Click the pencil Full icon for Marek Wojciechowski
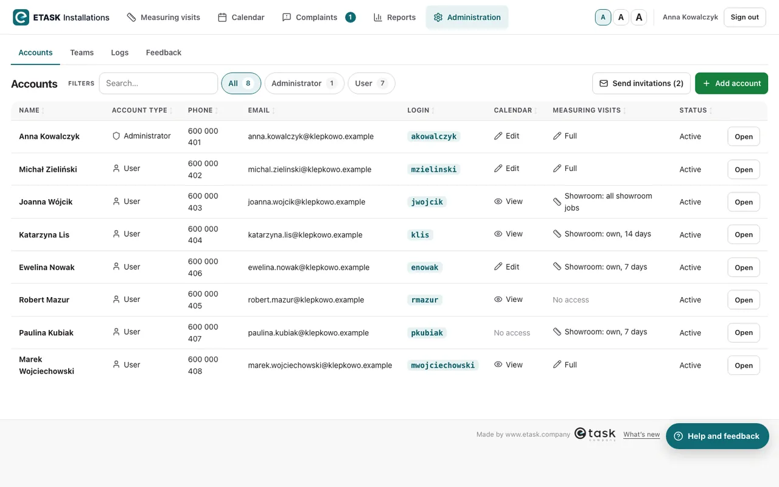Screen dimensions: 779x487 [557, 365]
